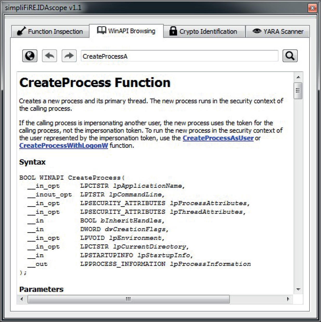Click the vertical scrollbar down arrow
The image size is (321, 322).
(298, 289)
